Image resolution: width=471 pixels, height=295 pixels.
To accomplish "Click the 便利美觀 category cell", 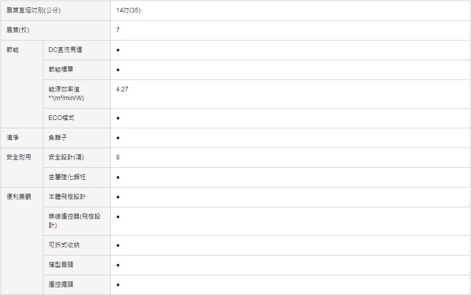I will point(19,197).
